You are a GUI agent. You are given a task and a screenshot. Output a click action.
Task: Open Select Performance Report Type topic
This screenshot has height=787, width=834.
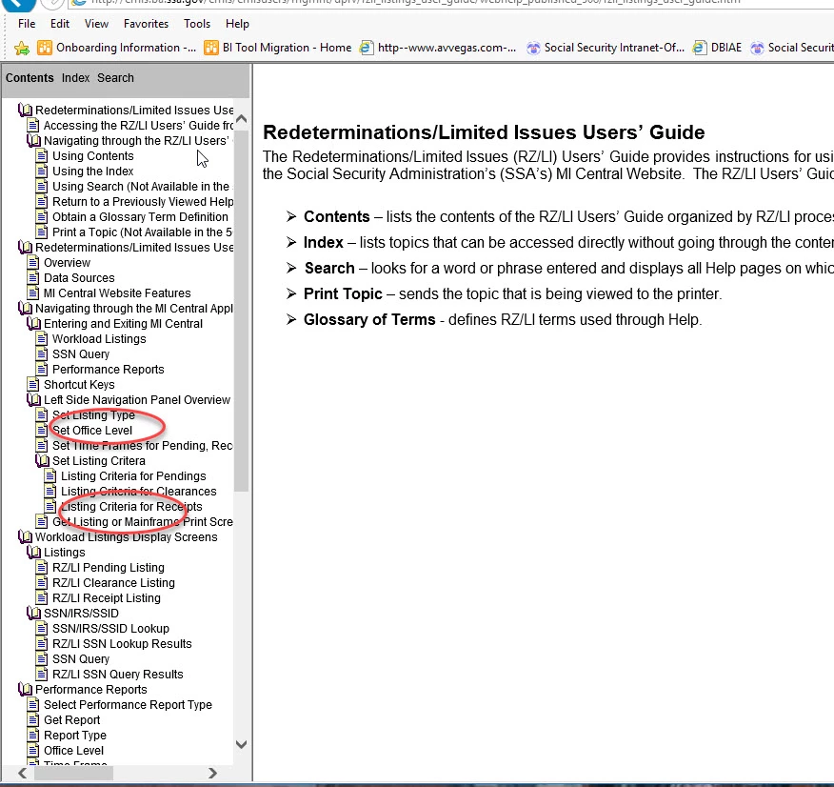pyautogui.click(x=128, y=705)
